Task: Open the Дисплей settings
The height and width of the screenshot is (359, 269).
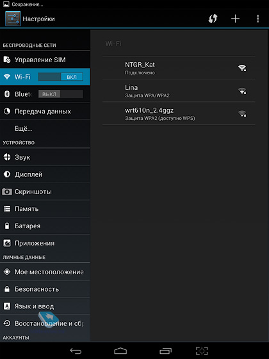Action: pos(45,174)
